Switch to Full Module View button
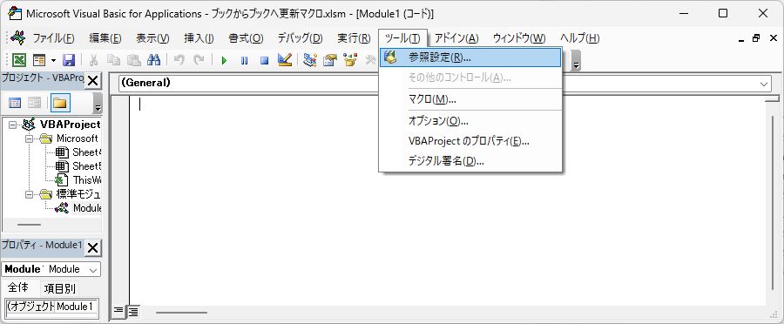The height and width of the screenshot is (324, 784). [132, 312]
